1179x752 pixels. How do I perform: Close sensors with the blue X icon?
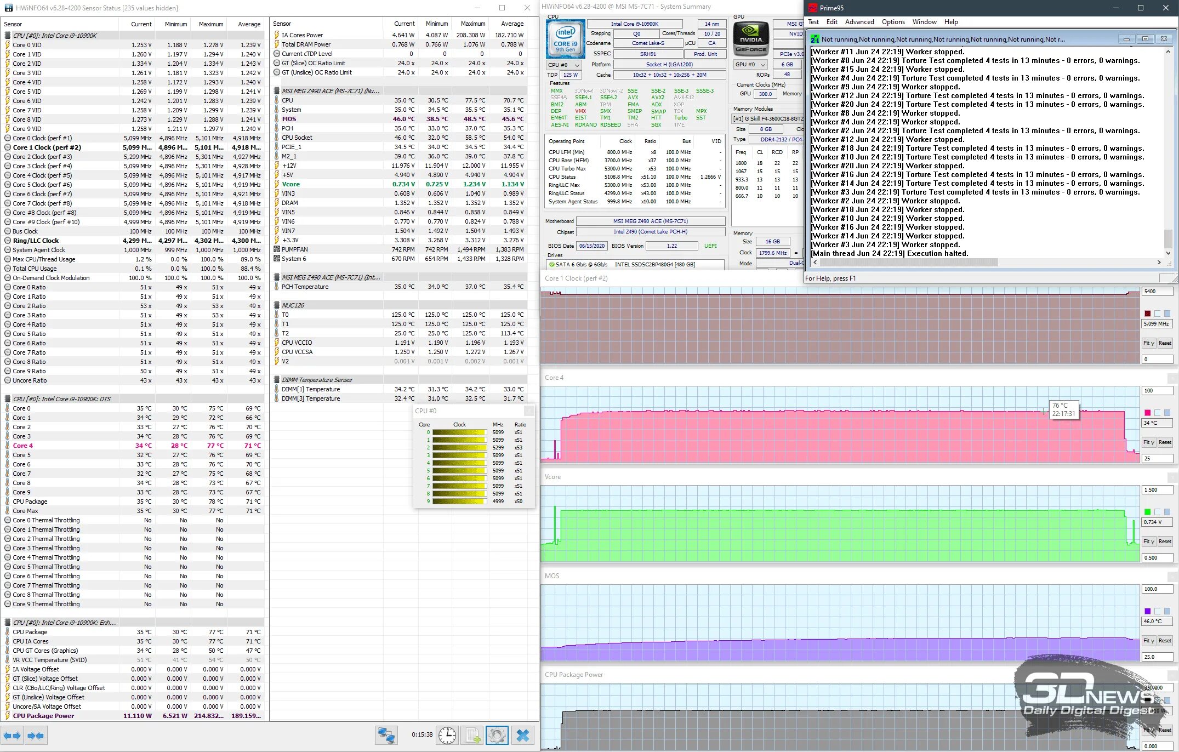(522, 735)
